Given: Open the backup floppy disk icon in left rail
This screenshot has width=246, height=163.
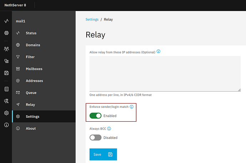Looking at the screenshot, I should click(x=6, y=73).
